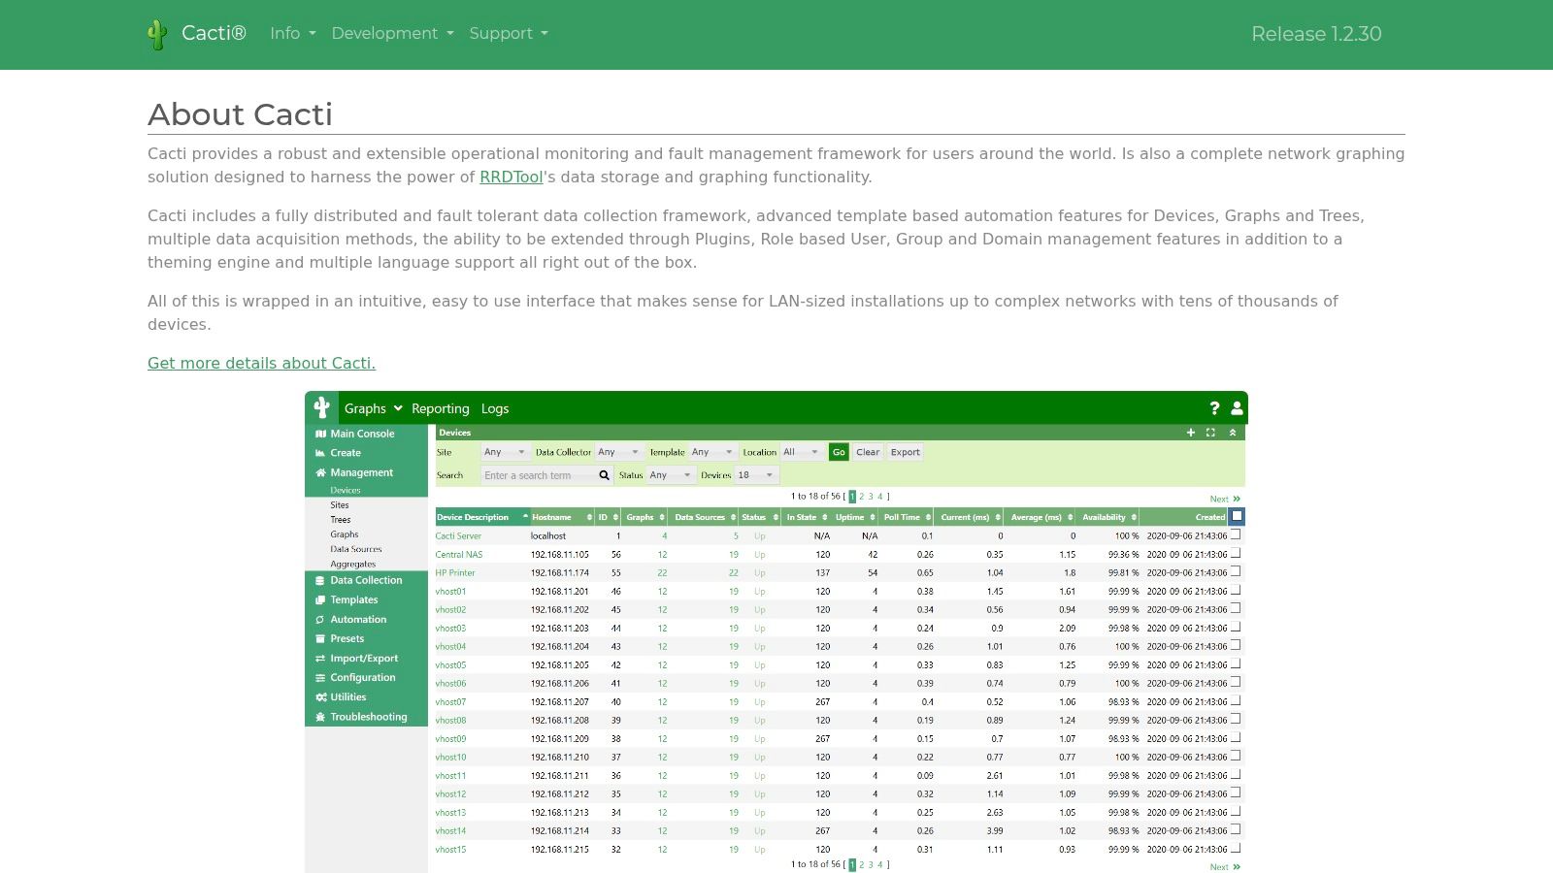1553x873 pixels.
Task: Click the Export button
Action: point(905,452)
